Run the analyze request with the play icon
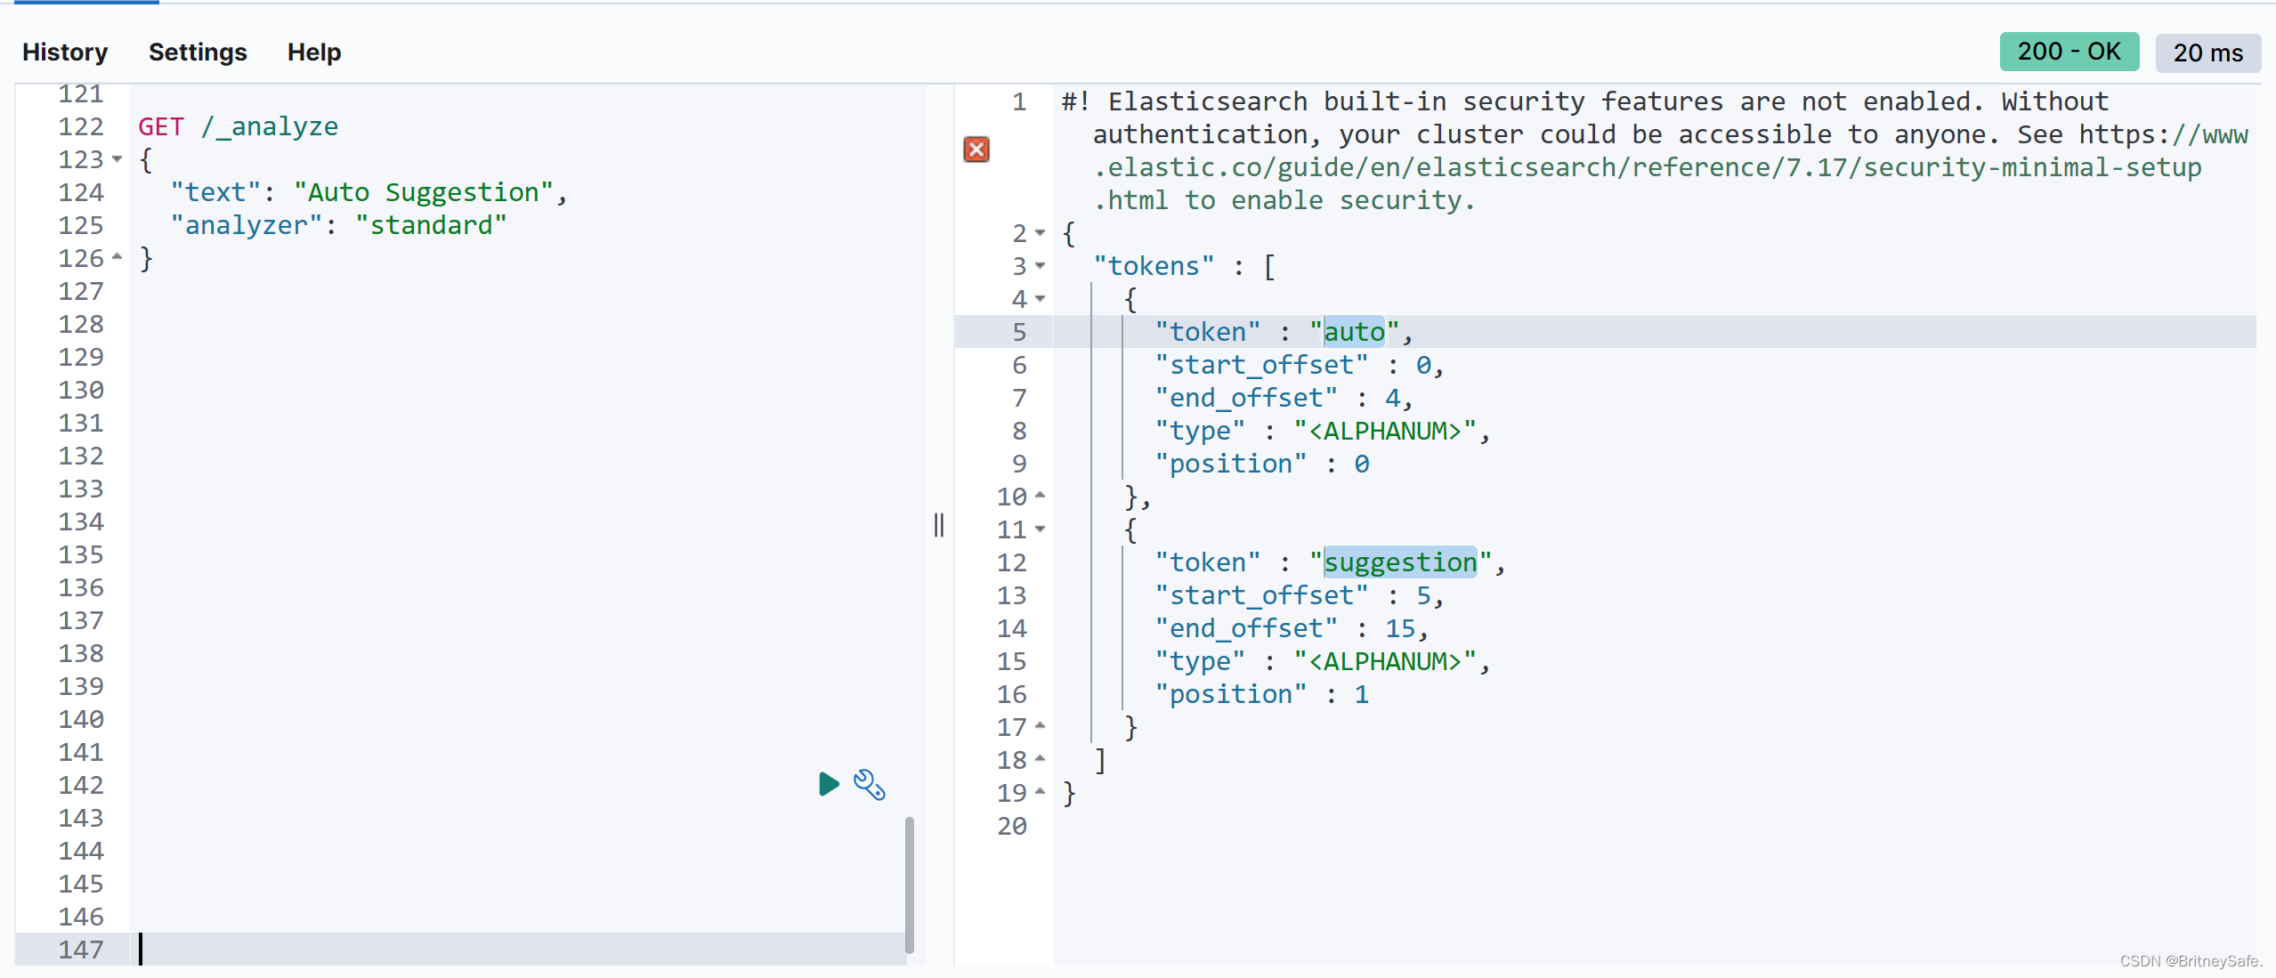 click(829, 784)
